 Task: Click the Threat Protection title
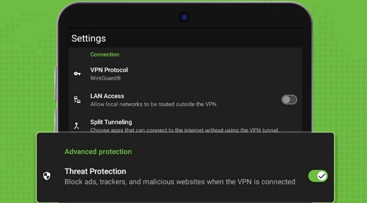click(x=95, y=171)
